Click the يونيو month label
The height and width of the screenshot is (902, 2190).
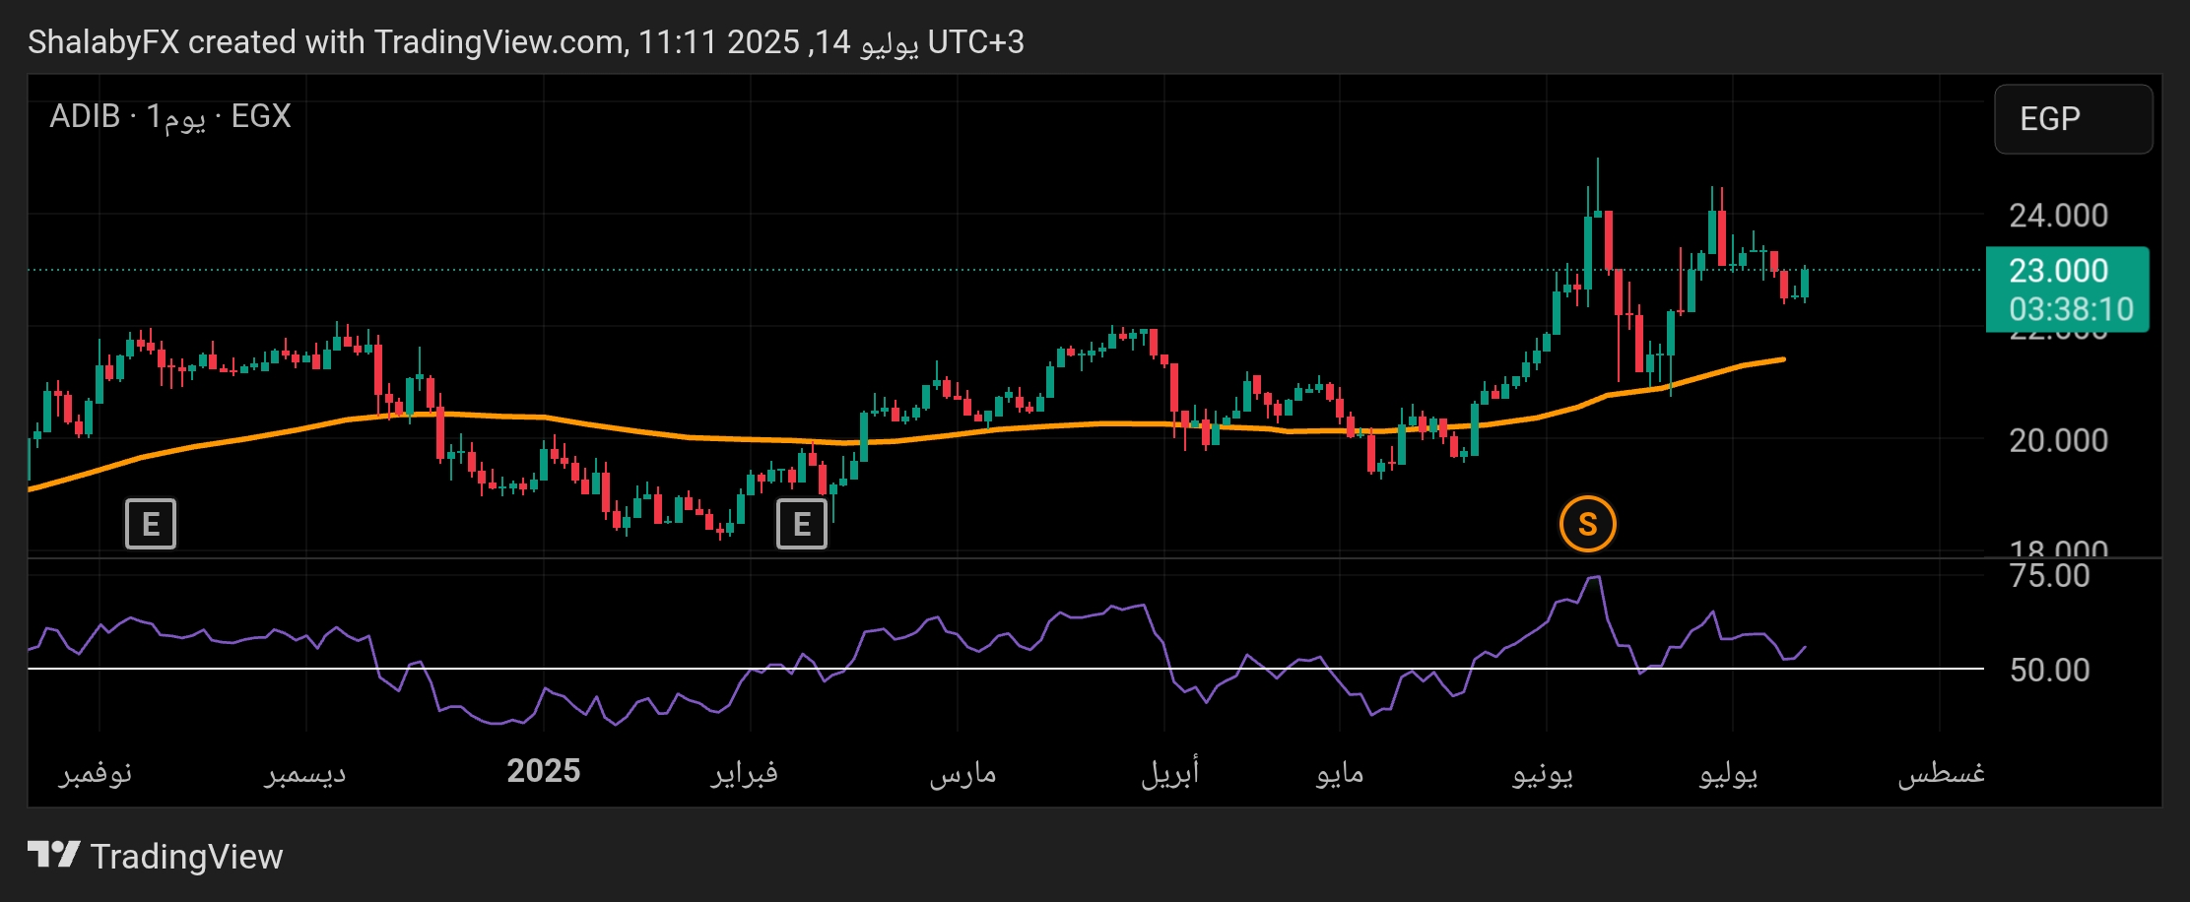(x=1543, y=772)
